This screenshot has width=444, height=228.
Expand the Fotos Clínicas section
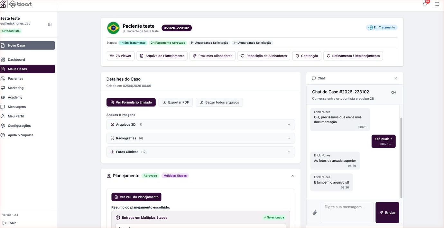coord(200,152)
